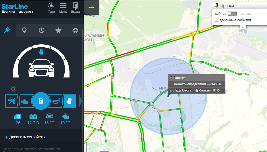
Task: Toggle the сейчас/прогноз traffic switch
Action: point(232,14)
